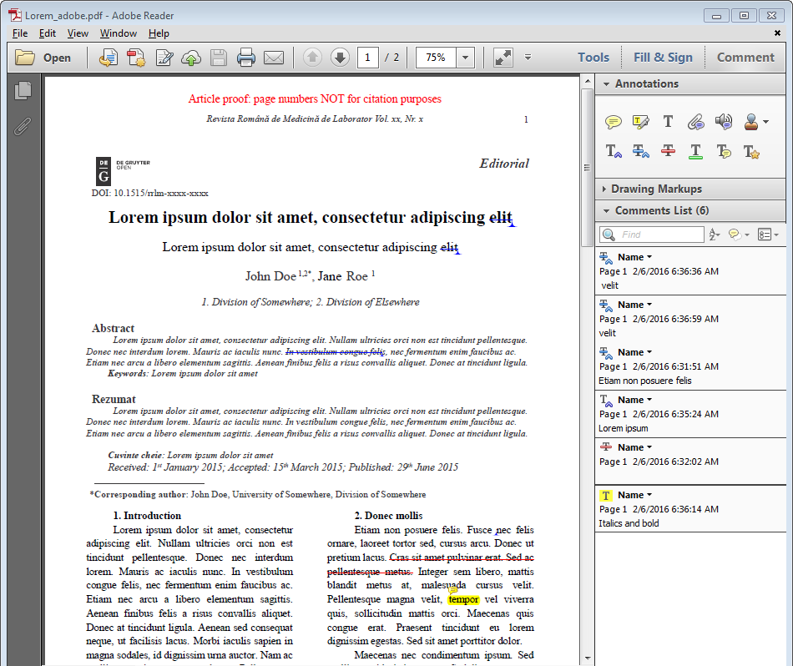This screenshot has height=666, width=793.
Task: Select the Stamp tool
Action: tap(751, 122)
